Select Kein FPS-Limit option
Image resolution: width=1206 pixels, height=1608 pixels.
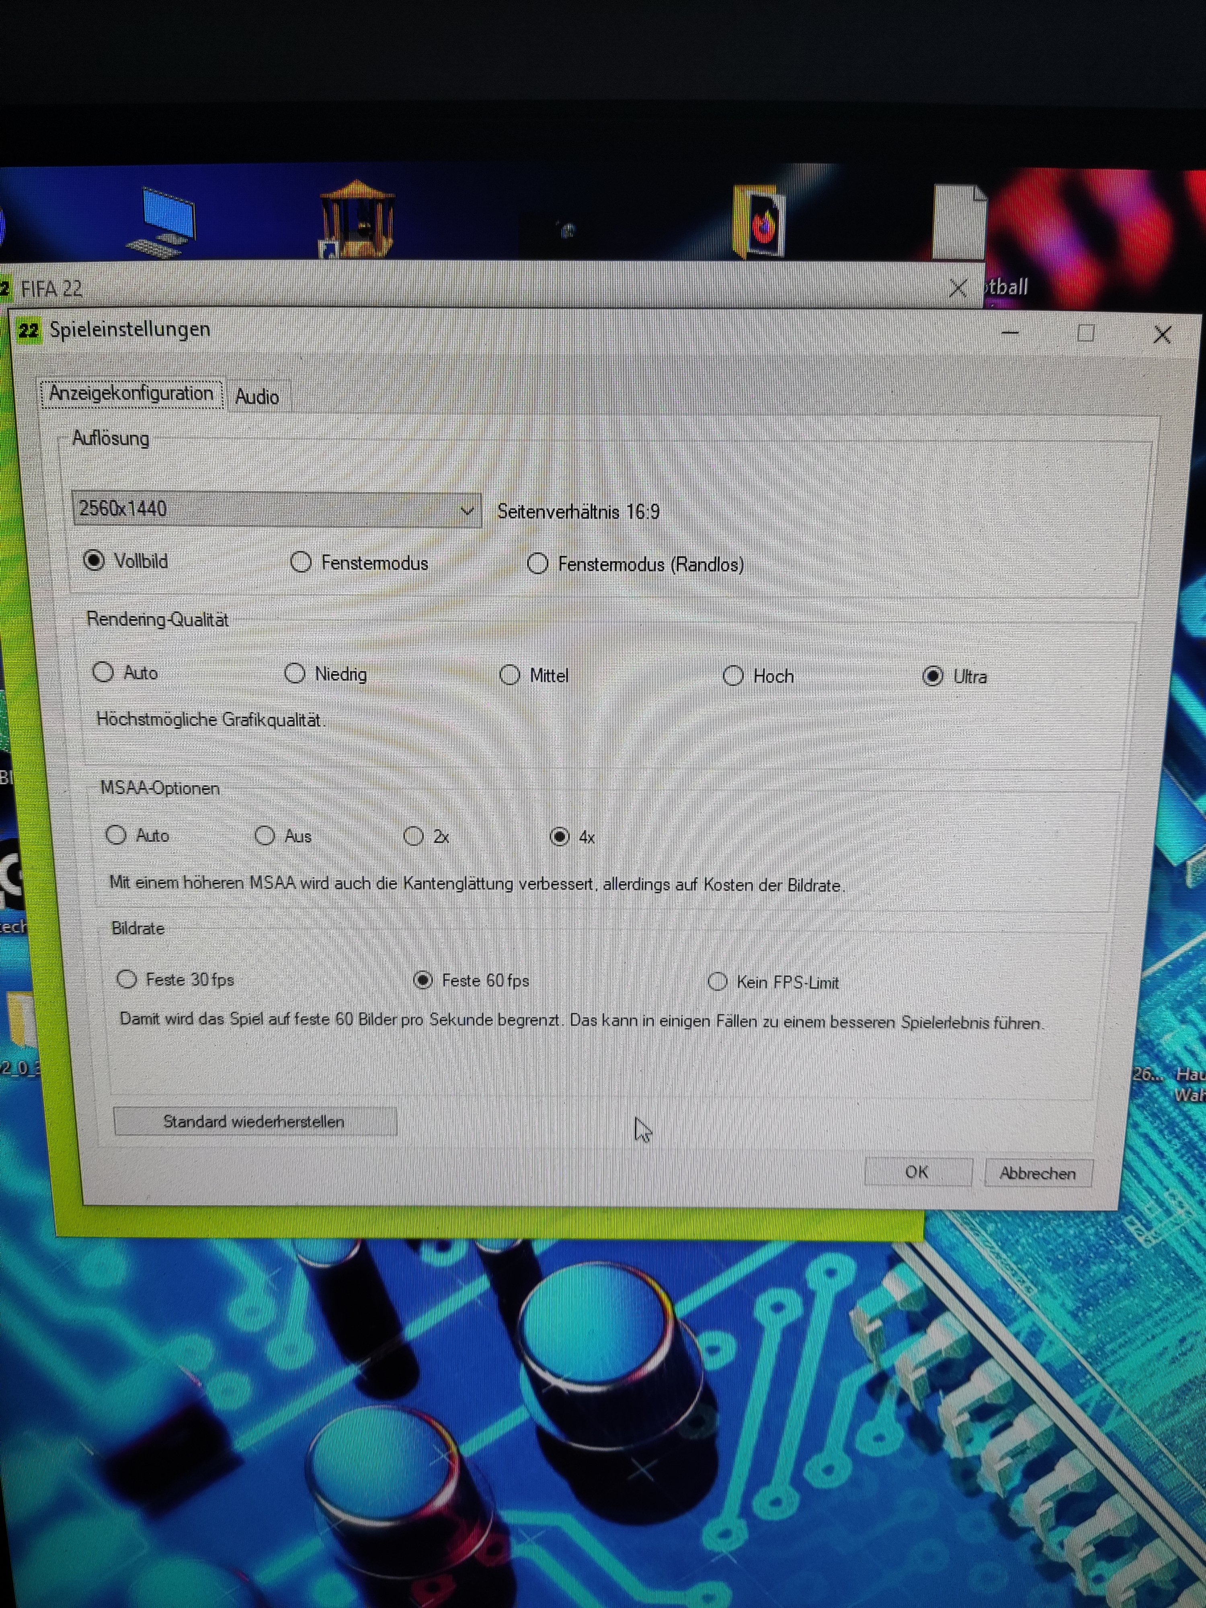pos(718,982)
